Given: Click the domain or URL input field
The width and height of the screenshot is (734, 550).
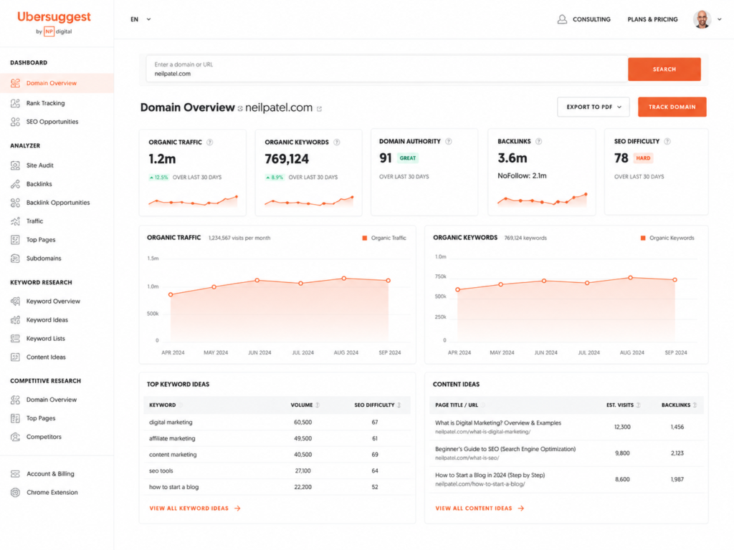Looking at the screenshot, I should [386, 69].
